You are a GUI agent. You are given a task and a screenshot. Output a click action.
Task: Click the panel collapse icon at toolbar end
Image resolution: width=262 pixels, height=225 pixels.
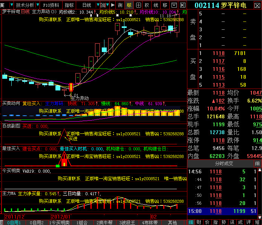pyautogui.click(x=182, y=5)
